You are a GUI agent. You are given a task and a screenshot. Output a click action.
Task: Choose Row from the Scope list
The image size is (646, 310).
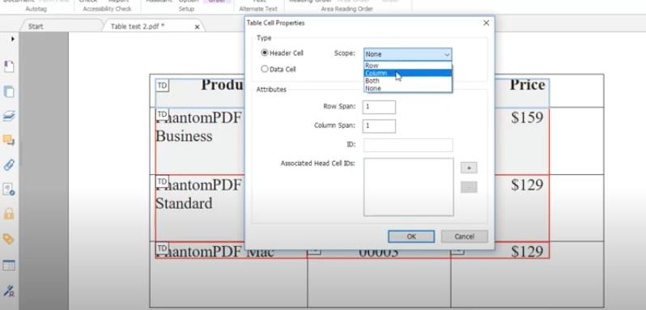coord(408,66)
